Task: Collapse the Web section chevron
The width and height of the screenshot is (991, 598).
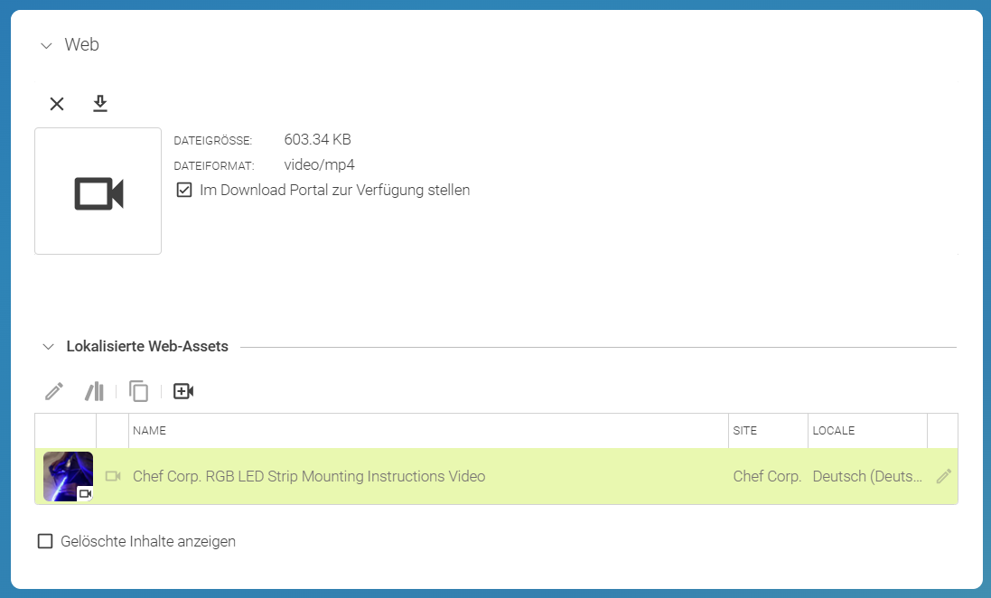Action: [x=46, y=45]
